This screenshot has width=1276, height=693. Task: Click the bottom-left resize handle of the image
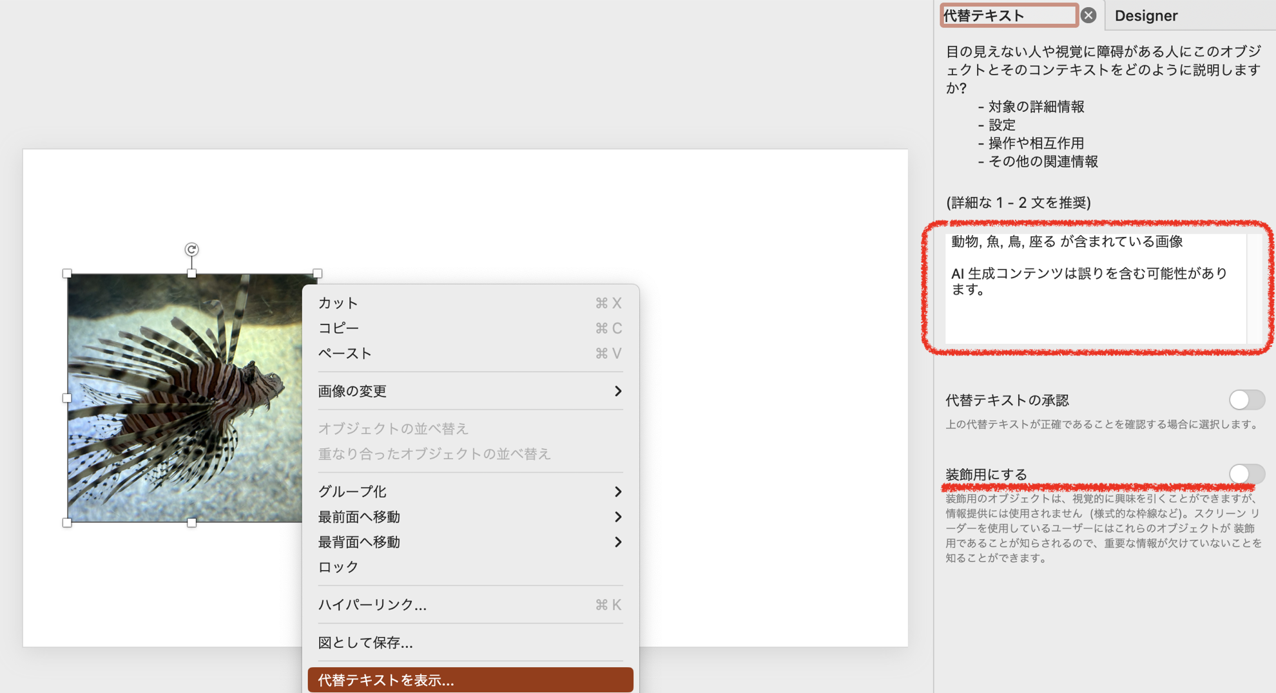point(67,523)
